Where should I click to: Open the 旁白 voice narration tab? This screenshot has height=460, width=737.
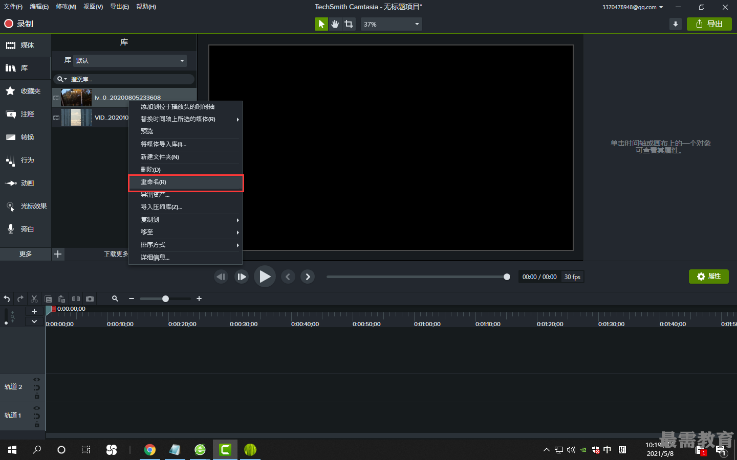tap(26, 229)
